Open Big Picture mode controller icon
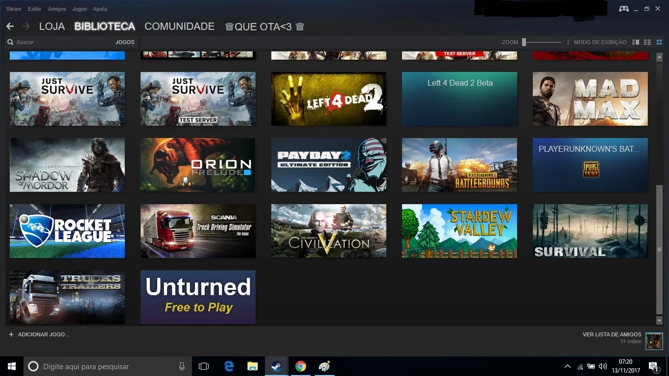The height and width of the screenshot is (376, 669). [623, 9]
